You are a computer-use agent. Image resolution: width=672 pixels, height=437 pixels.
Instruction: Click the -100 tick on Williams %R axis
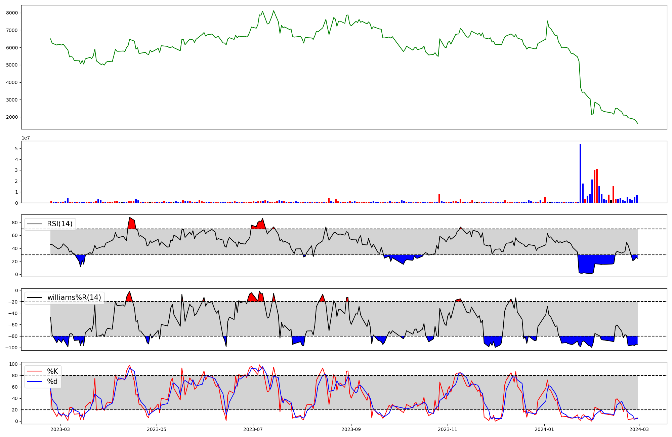click(x=11, y=348)
